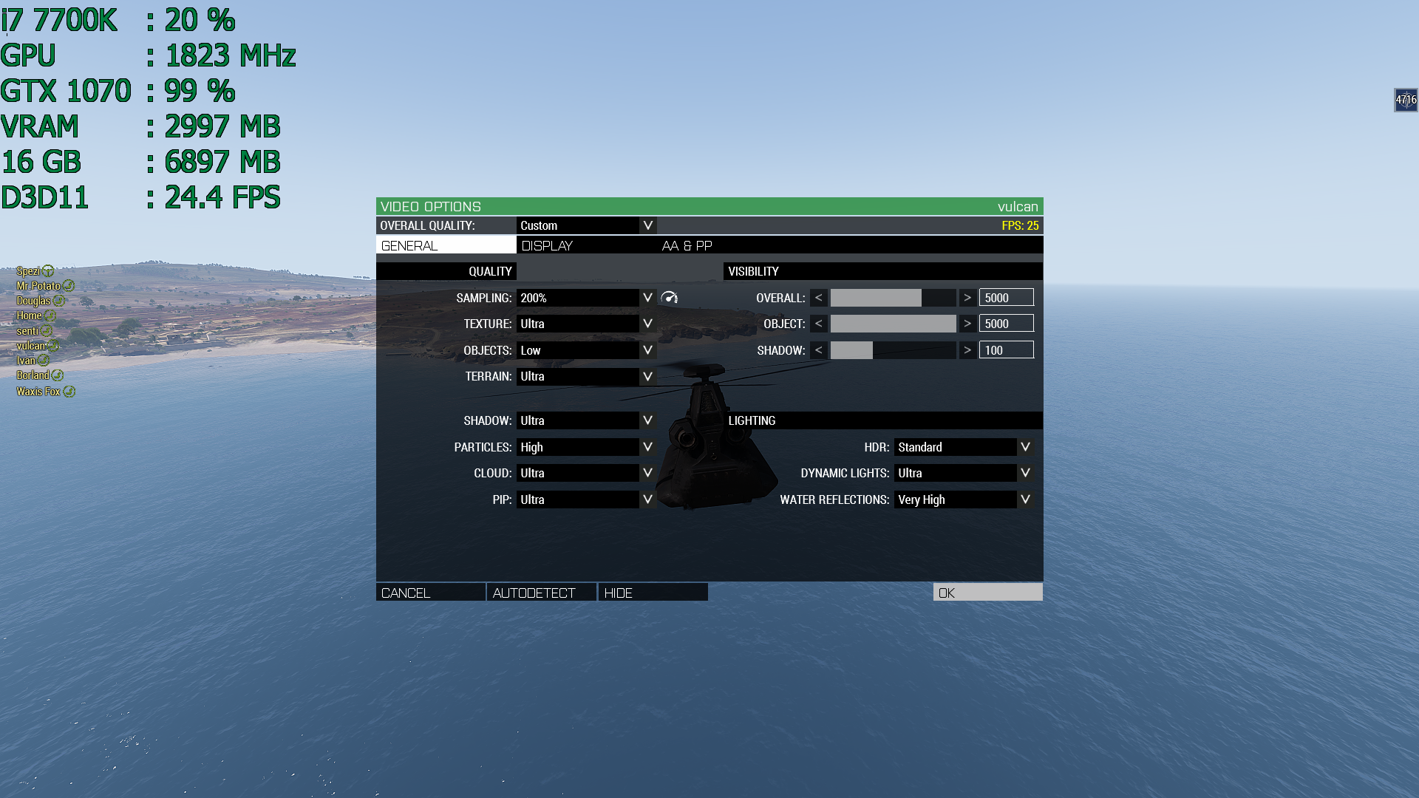Click the icon beside Waxis Fox
Screen dimensions: 1419x798
tap(69, 392)
